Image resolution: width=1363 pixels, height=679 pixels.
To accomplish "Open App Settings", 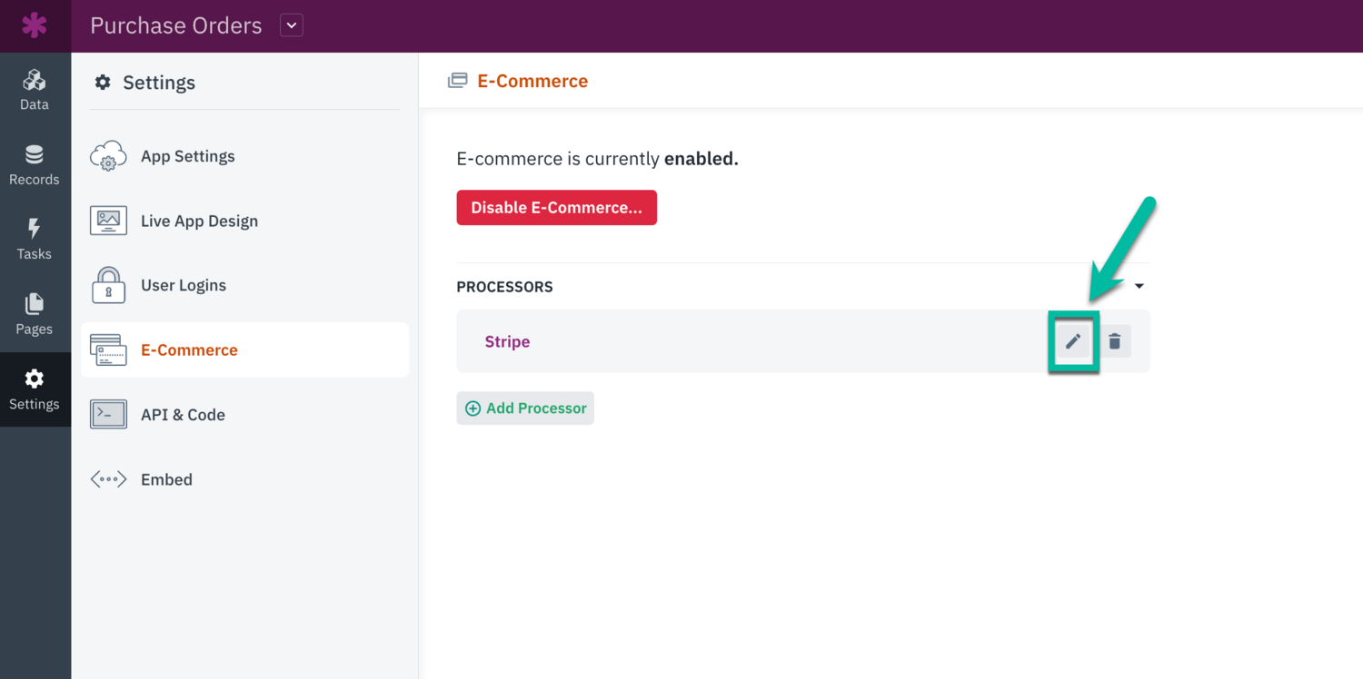I will click(187, 155).
